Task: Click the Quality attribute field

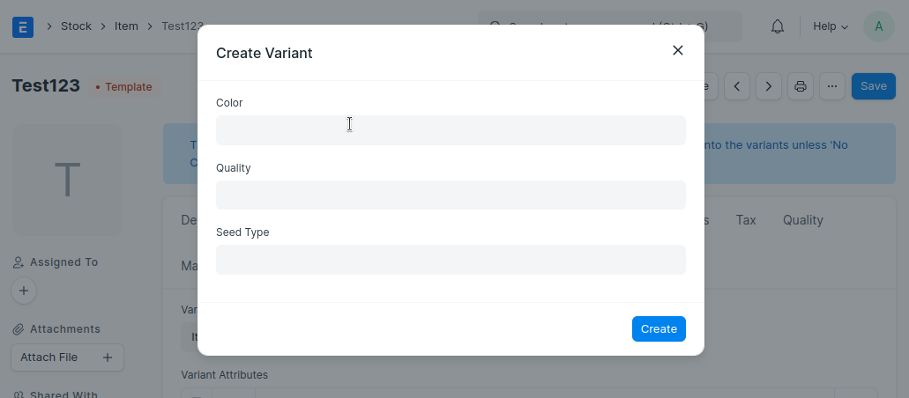Action: coord(451,195)
